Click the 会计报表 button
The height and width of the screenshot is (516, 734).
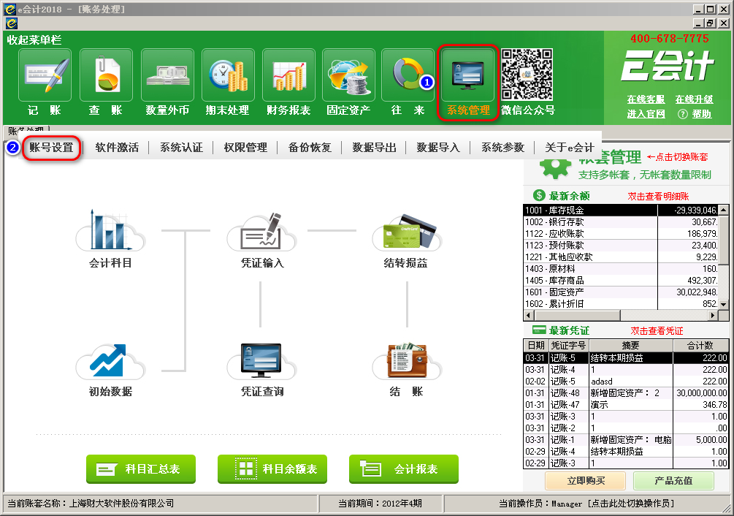[404, 468]
